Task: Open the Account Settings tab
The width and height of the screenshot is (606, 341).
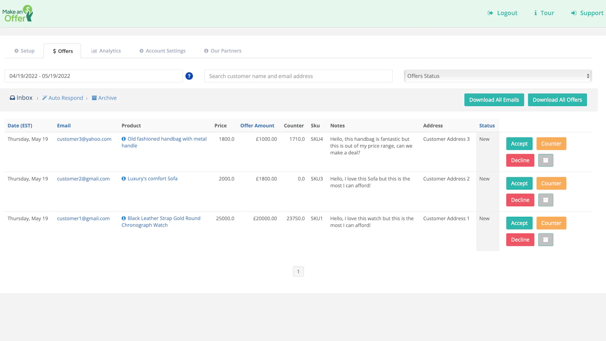Action: click(x=162, y=51)
